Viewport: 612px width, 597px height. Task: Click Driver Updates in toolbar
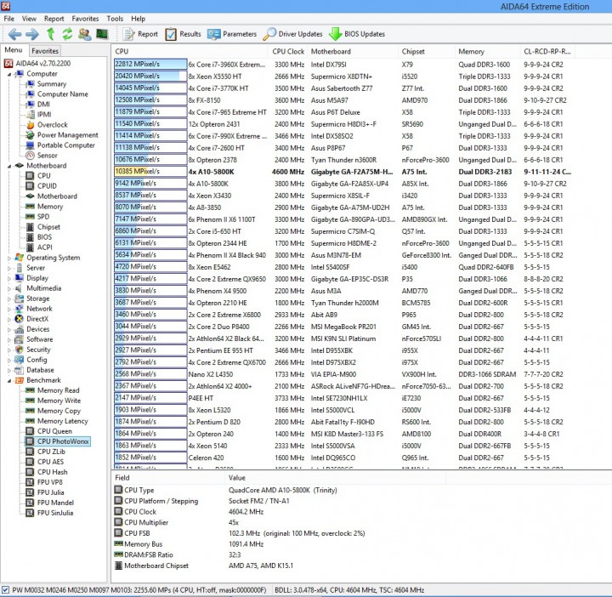tap(292, 34)
